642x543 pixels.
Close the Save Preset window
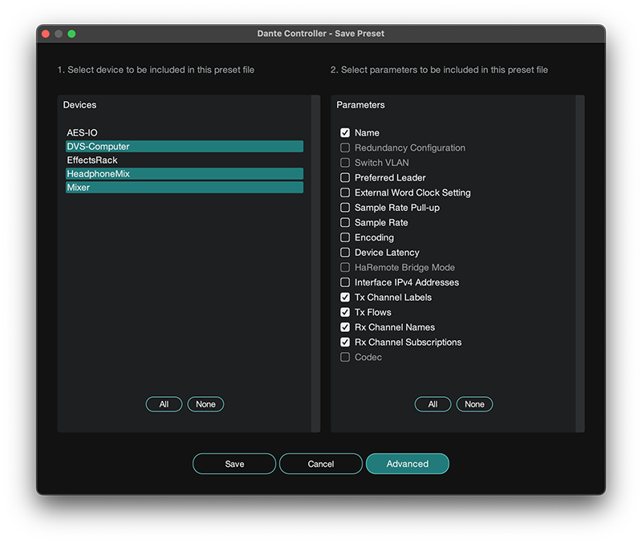(x=46, y=34)
